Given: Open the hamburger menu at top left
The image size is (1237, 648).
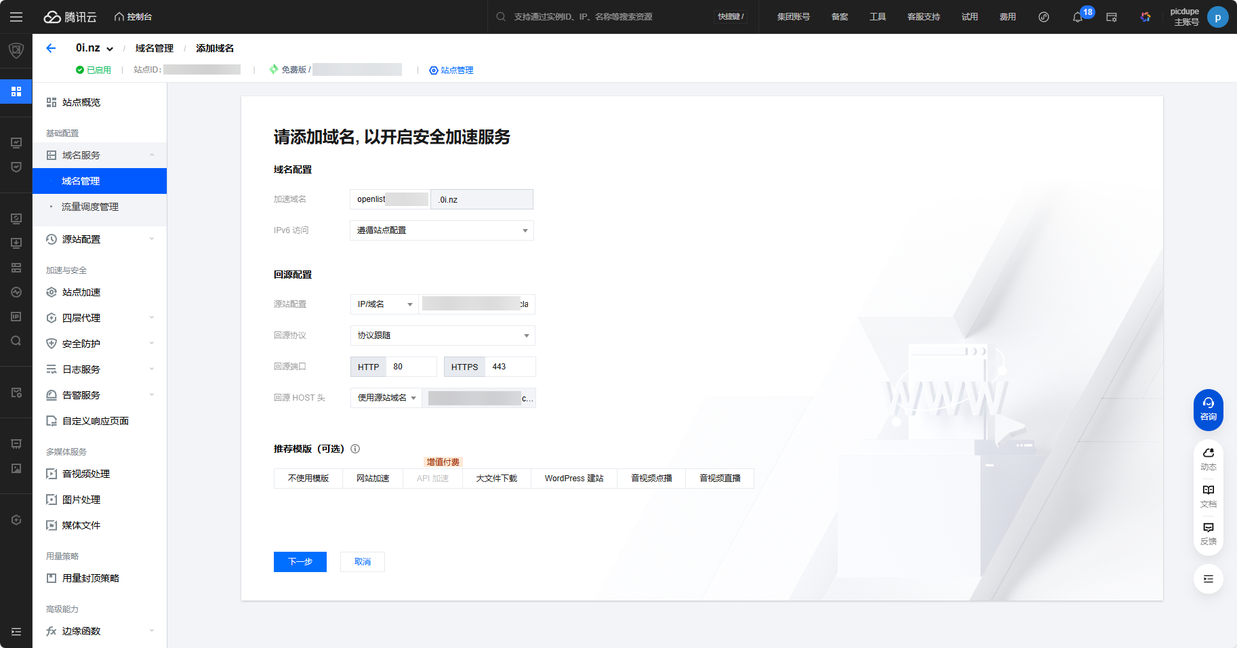Looking at the screenshot, I should pos(16,17).
